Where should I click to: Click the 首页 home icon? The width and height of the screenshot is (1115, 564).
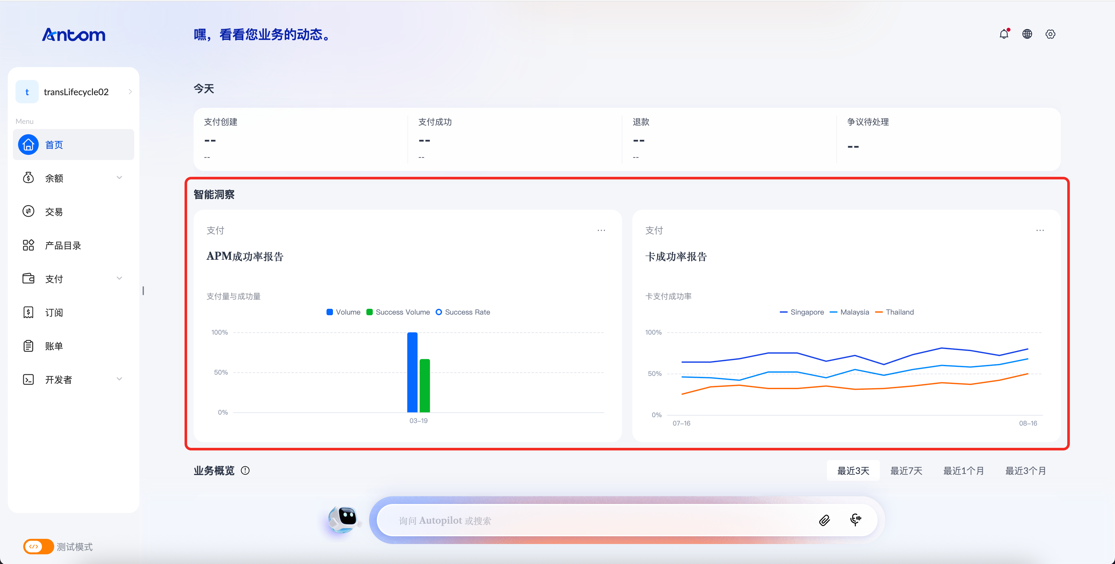(x=28, y=145)
